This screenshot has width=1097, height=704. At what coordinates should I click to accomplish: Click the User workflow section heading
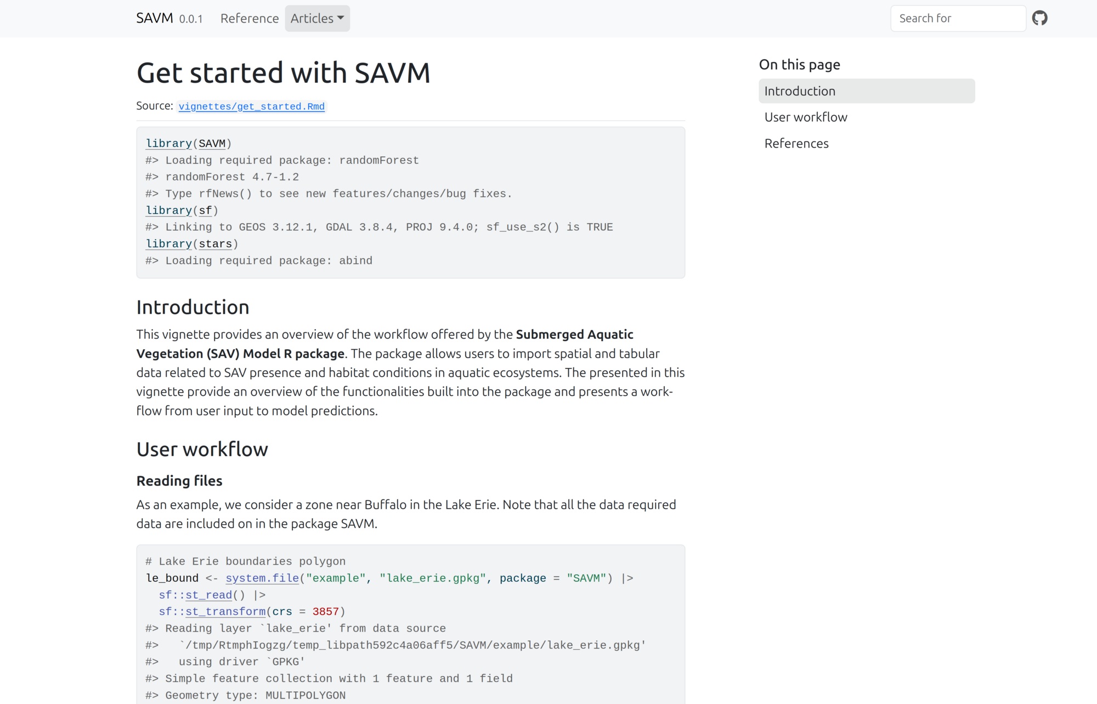pos(202,450)
